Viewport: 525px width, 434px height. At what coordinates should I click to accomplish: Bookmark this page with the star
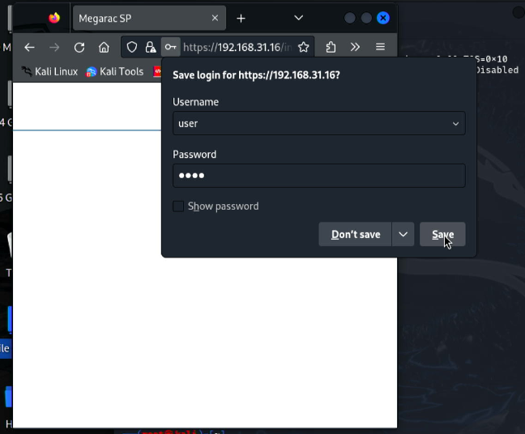303,47
